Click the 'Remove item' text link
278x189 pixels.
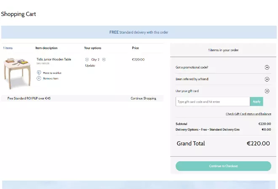click(51, 78)
